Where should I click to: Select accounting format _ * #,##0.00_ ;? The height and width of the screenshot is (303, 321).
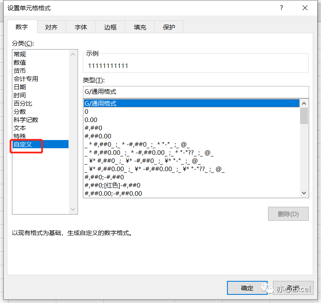[192, 152]
